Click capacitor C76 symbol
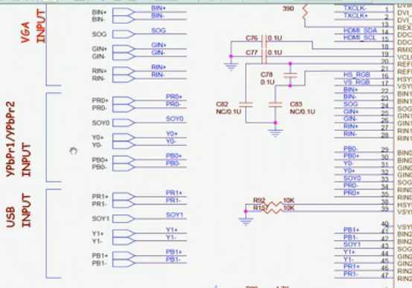Viewport: 412px width, 288px height. pos(264,40)
